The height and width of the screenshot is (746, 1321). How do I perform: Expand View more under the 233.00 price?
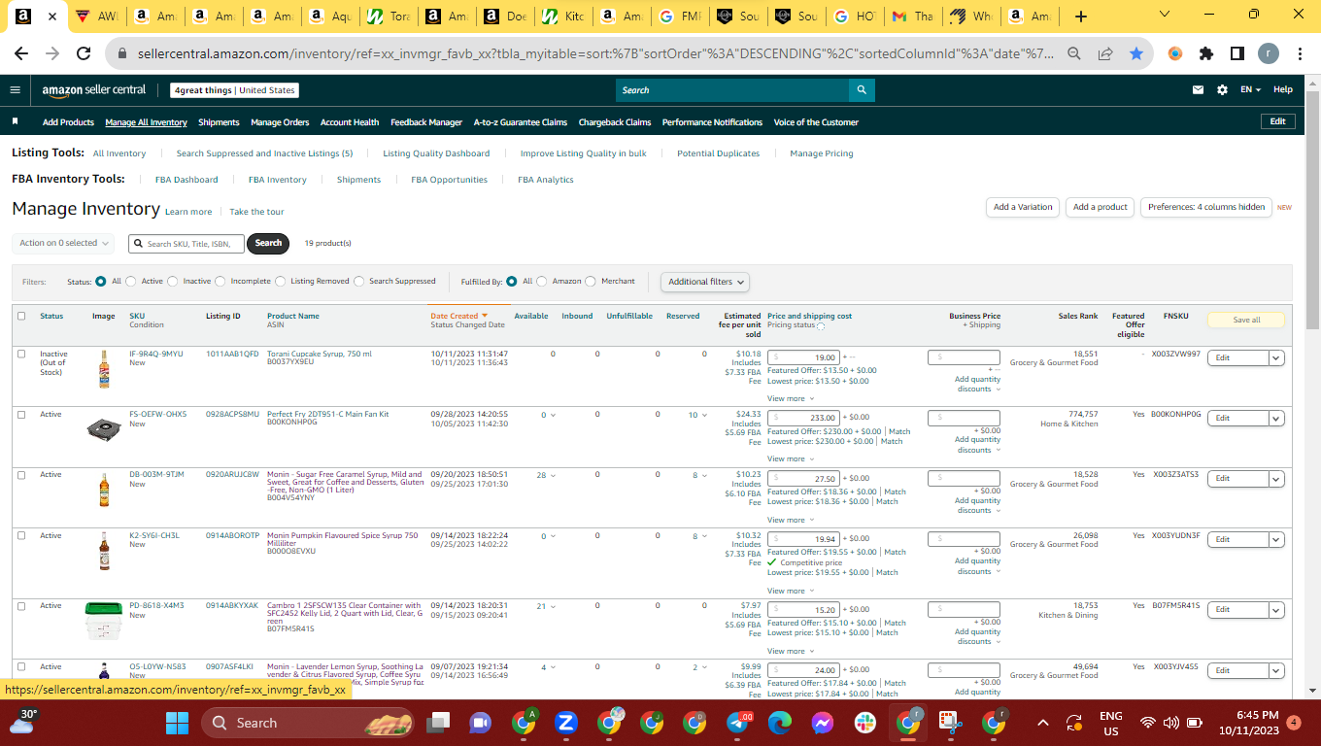tap(790, 458)
